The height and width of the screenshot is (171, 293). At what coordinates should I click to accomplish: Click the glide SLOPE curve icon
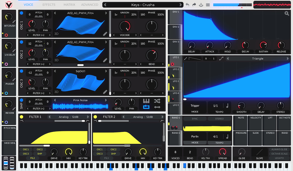tap(260, 152)
